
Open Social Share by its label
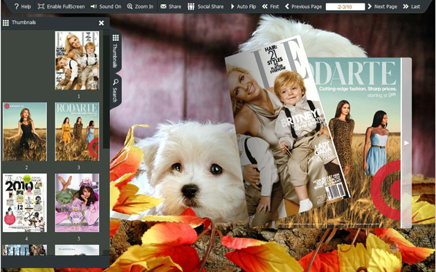(x=210, y=6)
